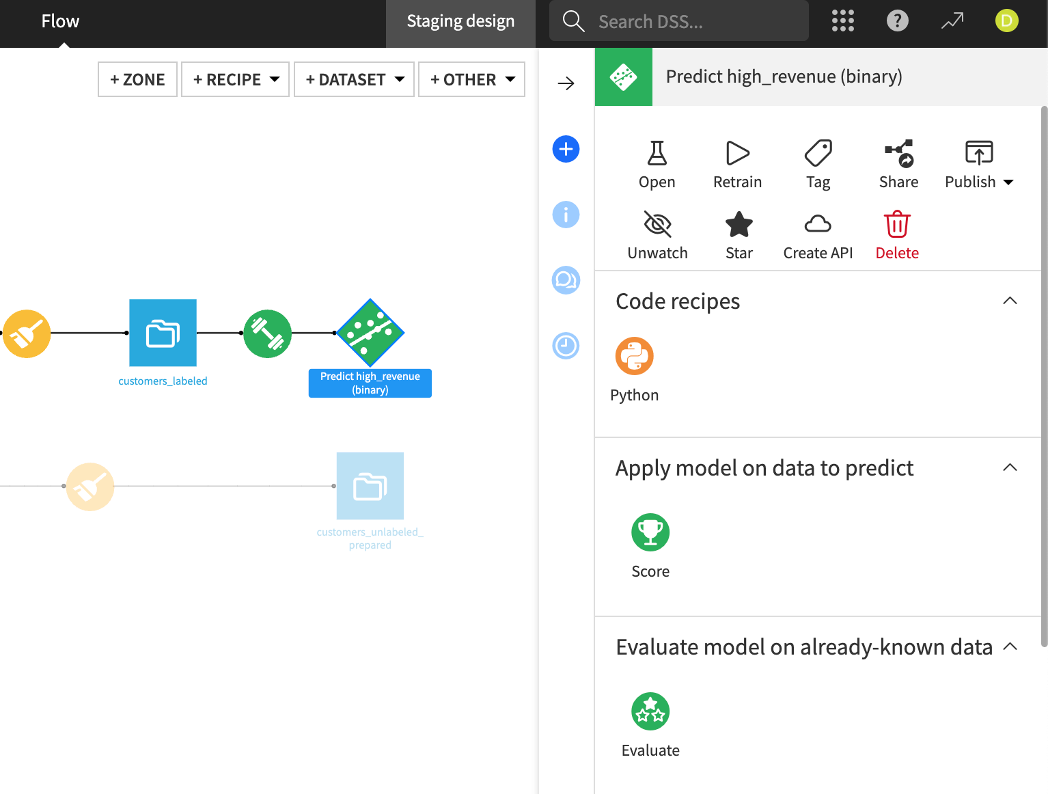This screenshot has width=1048, height=794.
Task: Open the help question mark menu
Action: click(897, 20)
